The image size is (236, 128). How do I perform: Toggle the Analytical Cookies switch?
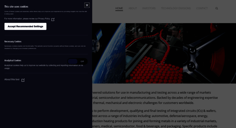[x=77, y=61]
